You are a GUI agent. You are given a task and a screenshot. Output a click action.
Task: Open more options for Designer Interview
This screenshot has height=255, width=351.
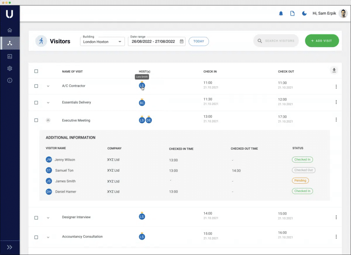[336, 217]
